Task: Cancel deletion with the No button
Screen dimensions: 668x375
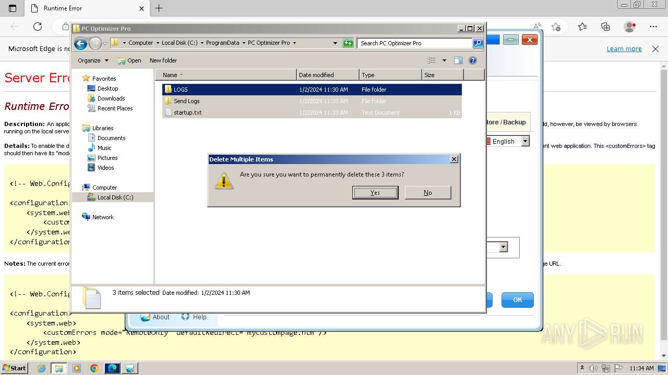Action: pyautogui.click(x=428, y=193)
